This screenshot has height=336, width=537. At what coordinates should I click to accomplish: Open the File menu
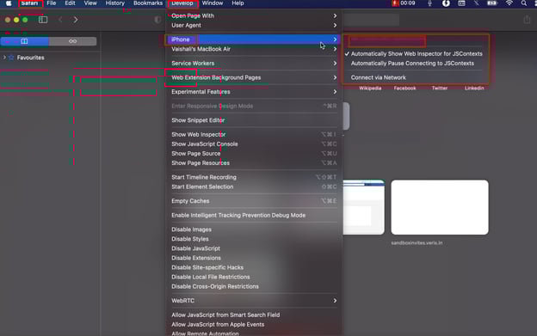coord(52,3)
